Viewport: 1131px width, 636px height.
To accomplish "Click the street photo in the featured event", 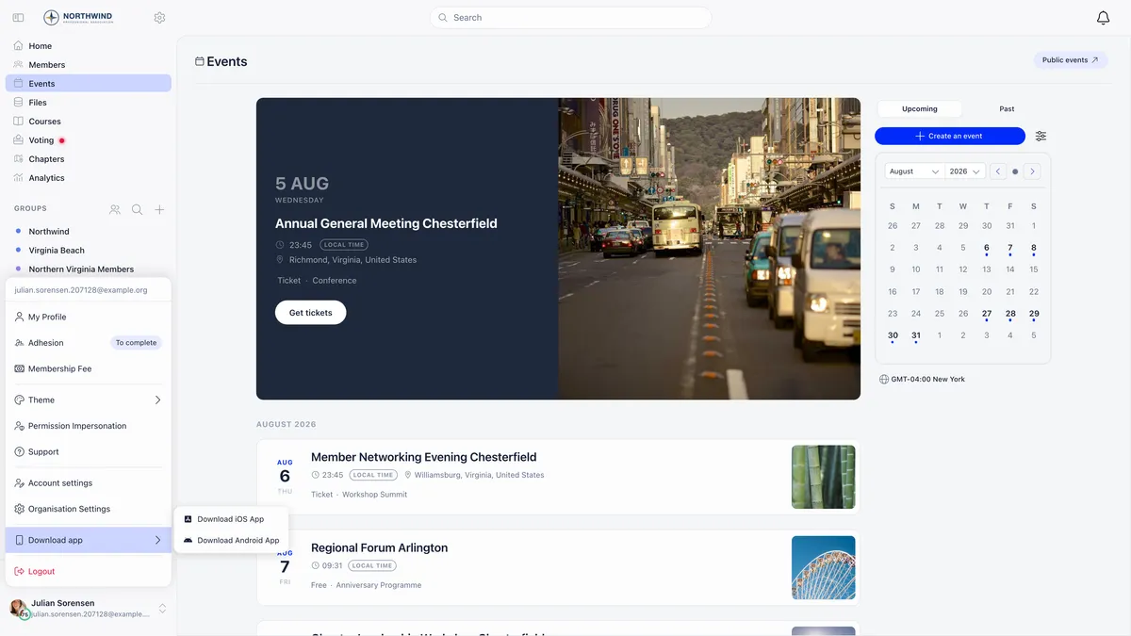I will click(x=709, y=249).
